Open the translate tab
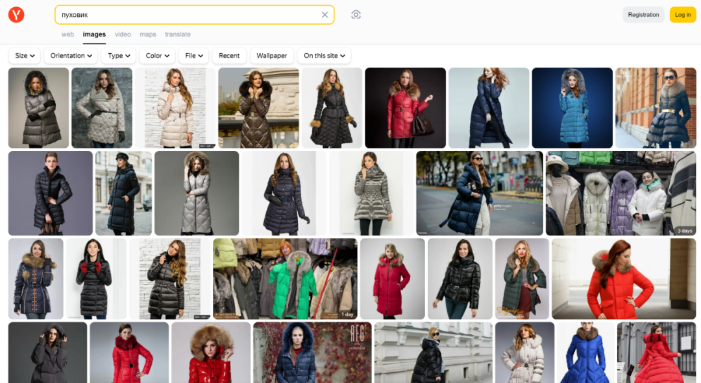Viewport: 701px width, 383px height. pyautogui.click(x=178, y=34)
